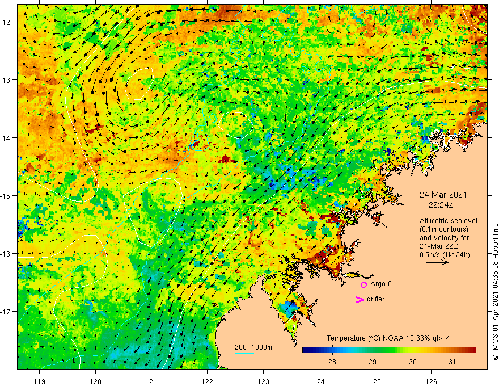Click the latitude axis label '-13'
The width and height of the screenshot is (499, 386).
[6, 80]
